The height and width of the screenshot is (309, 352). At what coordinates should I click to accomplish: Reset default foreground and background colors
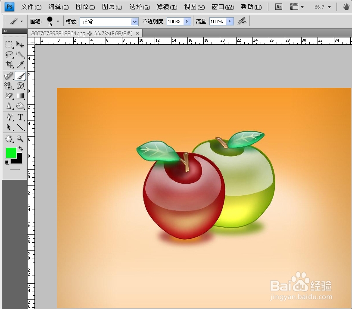[7, 163]
